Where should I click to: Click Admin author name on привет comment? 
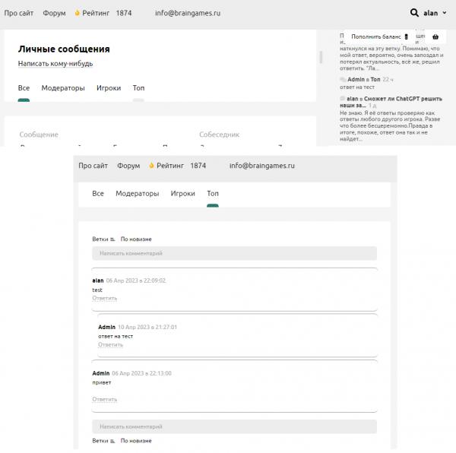pos(101,373)
